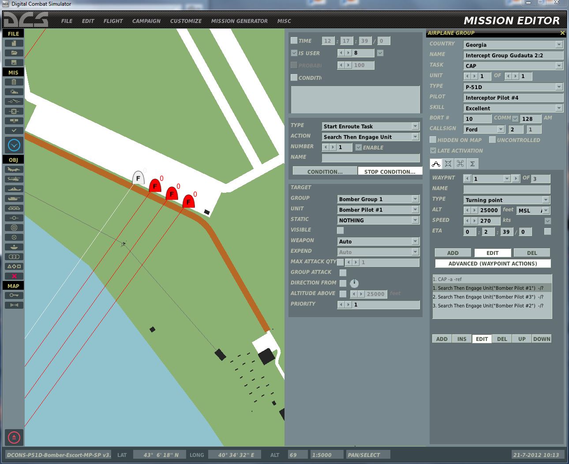Screen dimensions: 569x464
Task: Select the circled-cross object icon
Action: [x=14, y=237]
